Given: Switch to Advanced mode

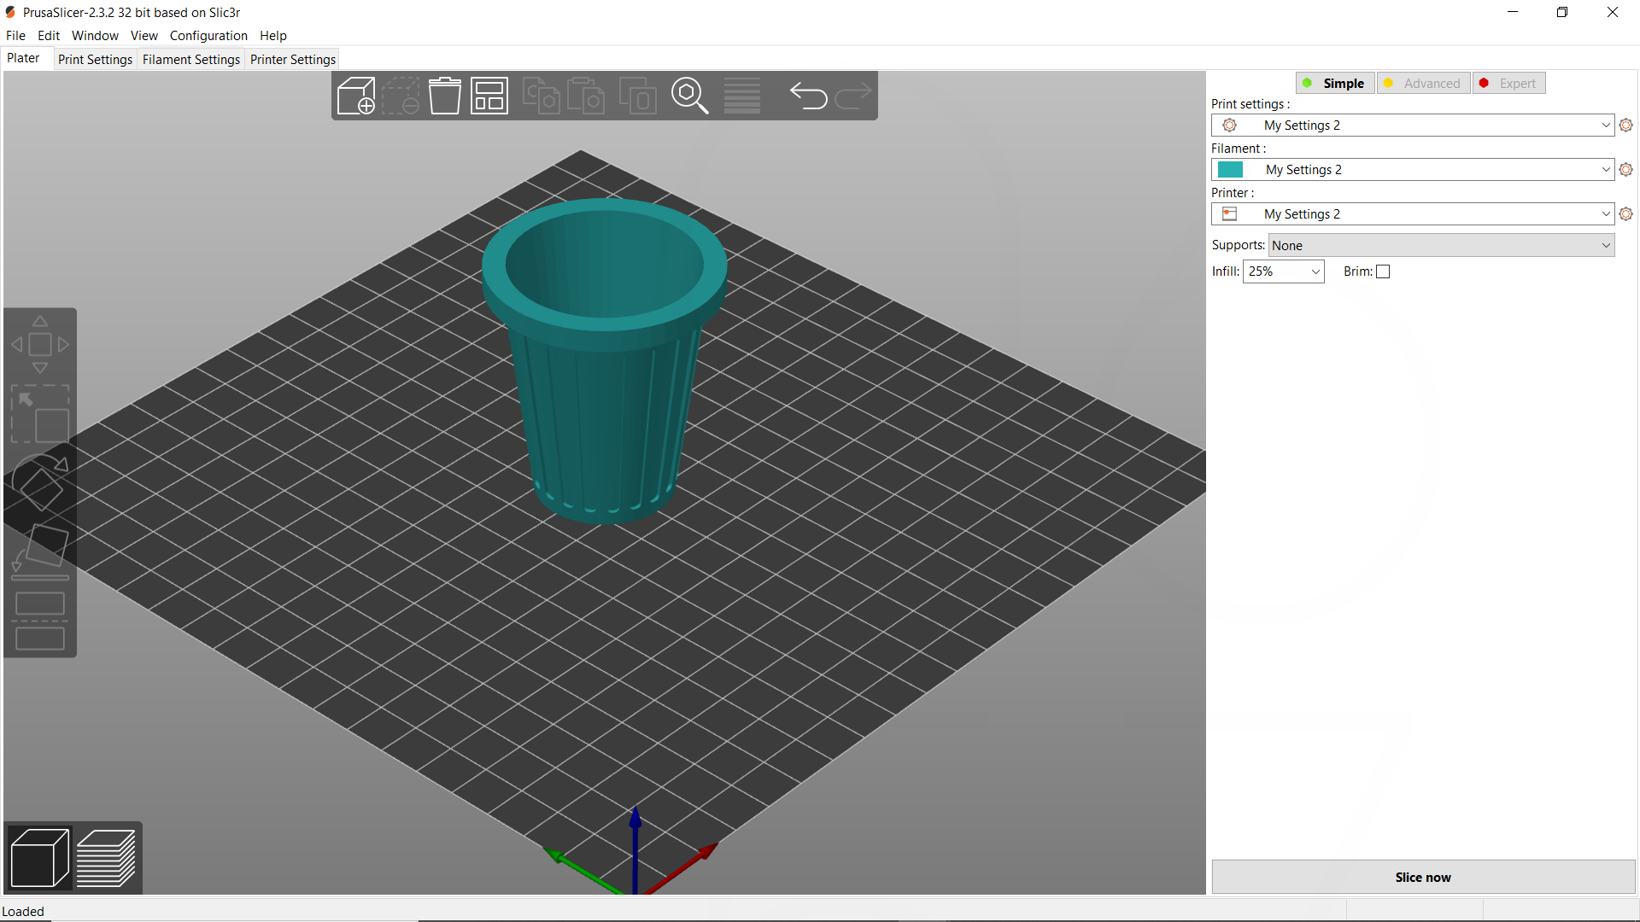Looking at the screenshot, I should click(x=1424, y=83).
